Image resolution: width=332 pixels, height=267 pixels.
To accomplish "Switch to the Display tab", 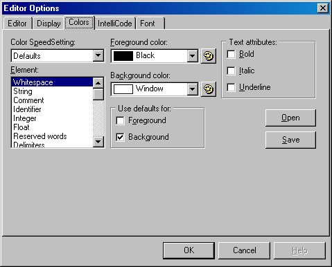I will click(x=49, y=24).
